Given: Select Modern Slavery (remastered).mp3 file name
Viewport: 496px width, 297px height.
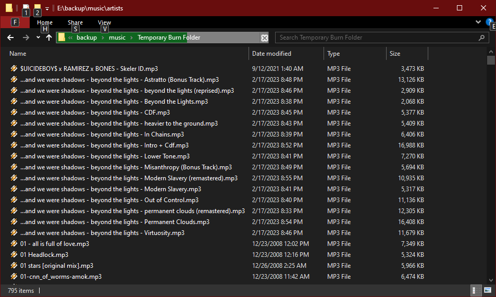Looking at the screenshot, I should (129, 178).
